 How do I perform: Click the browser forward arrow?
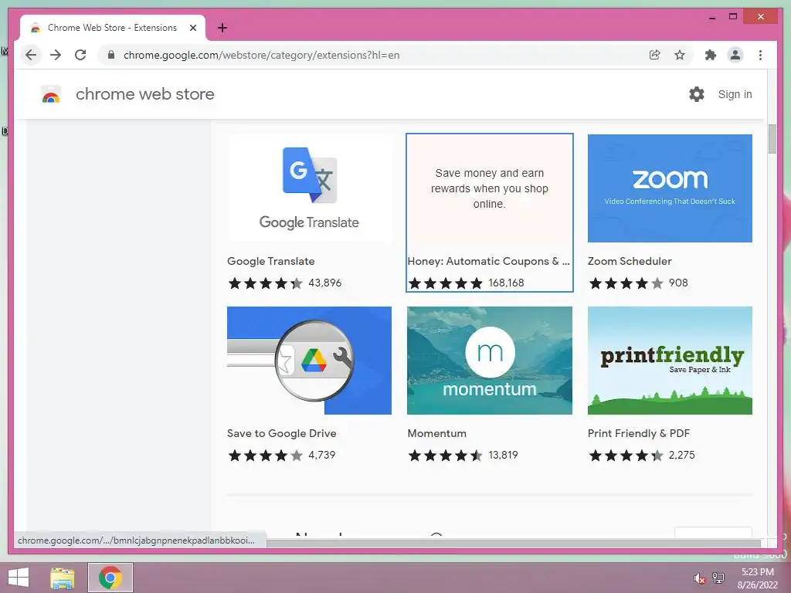pos(56,55)
